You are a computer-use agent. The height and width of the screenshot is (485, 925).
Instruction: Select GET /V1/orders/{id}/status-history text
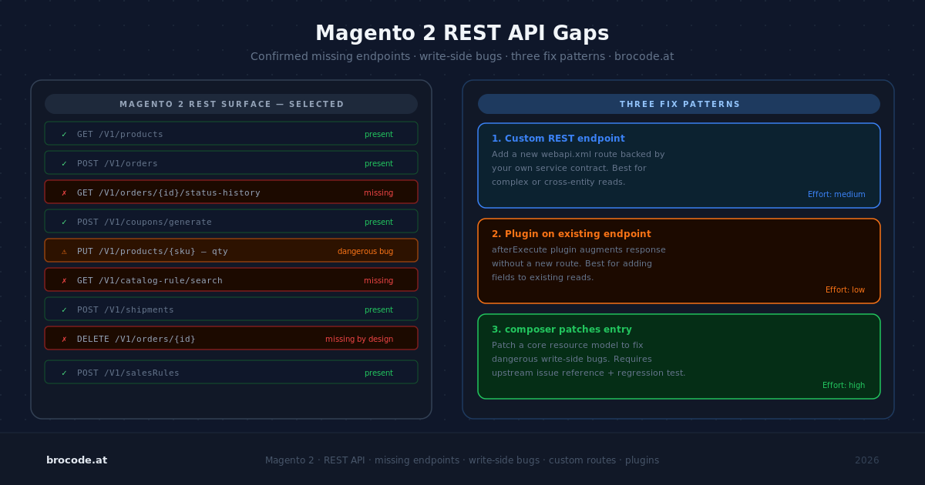169,192
